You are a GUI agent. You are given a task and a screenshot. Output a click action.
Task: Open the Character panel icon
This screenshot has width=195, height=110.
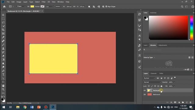coord(140,36)
